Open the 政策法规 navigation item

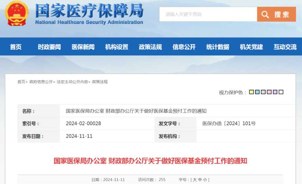point(150,47)
